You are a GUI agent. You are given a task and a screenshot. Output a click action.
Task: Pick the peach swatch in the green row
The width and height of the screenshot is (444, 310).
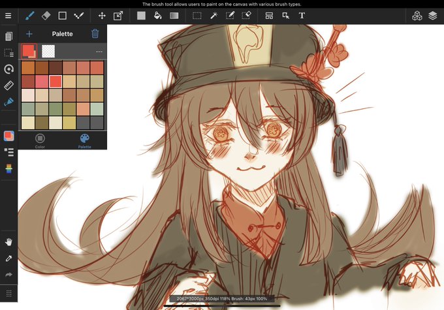(83, 109)
